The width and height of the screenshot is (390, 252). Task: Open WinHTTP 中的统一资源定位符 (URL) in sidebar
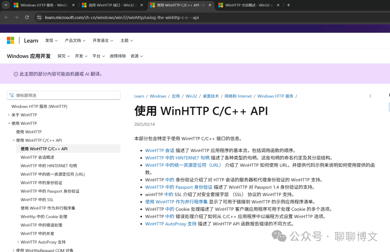53,174
